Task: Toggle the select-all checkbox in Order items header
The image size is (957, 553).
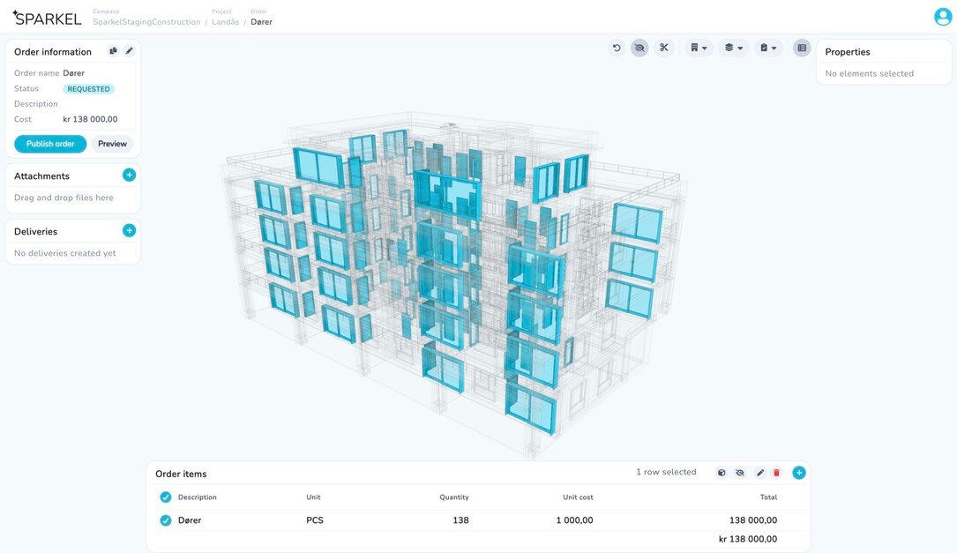Action: [166, 497]
